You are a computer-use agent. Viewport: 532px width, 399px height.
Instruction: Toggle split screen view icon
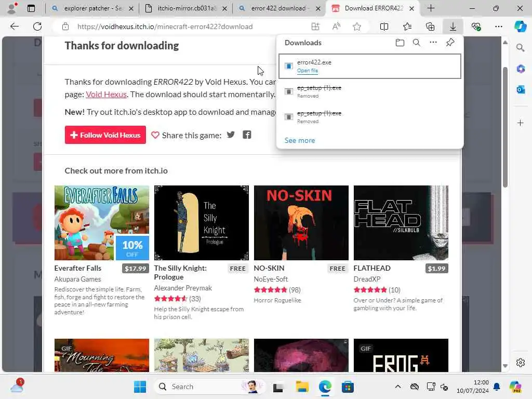pos(384,26)
